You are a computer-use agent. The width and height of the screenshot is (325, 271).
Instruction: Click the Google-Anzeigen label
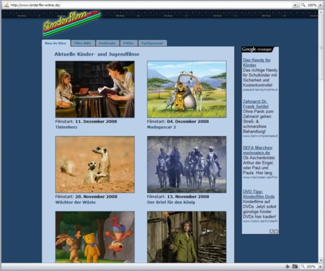257,49
